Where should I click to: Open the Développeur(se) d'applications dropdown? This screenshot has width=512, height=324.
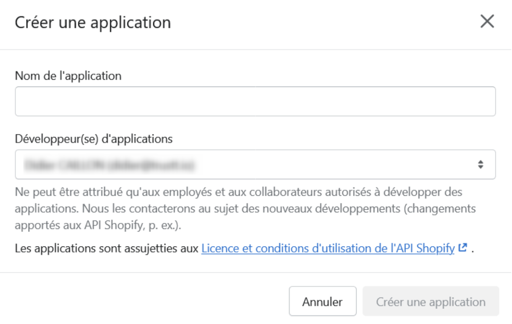(255, 164)
